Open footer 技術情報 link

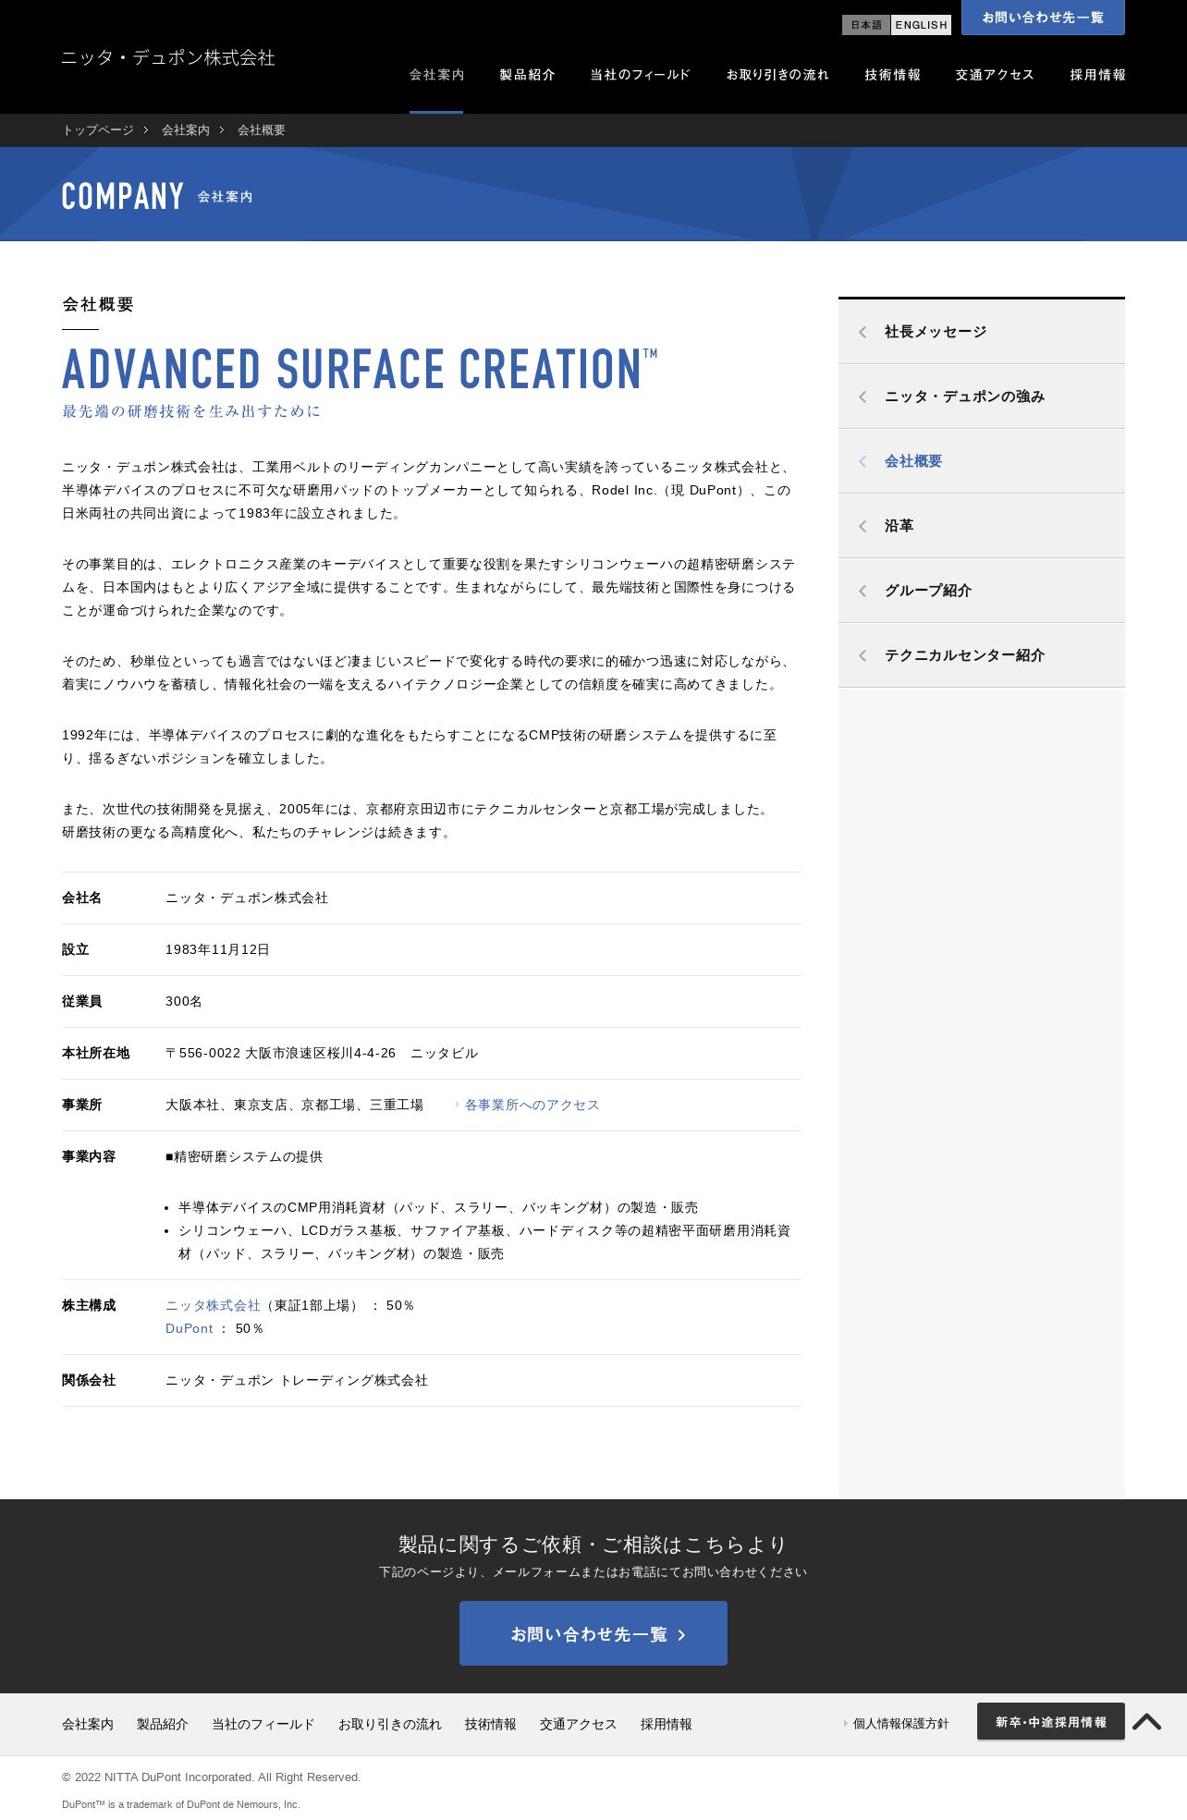(x=491, y=1725)
